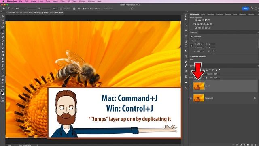
Task: Switch to the Swatches tab
Action: pyautogui.click(x=210, y=14)
